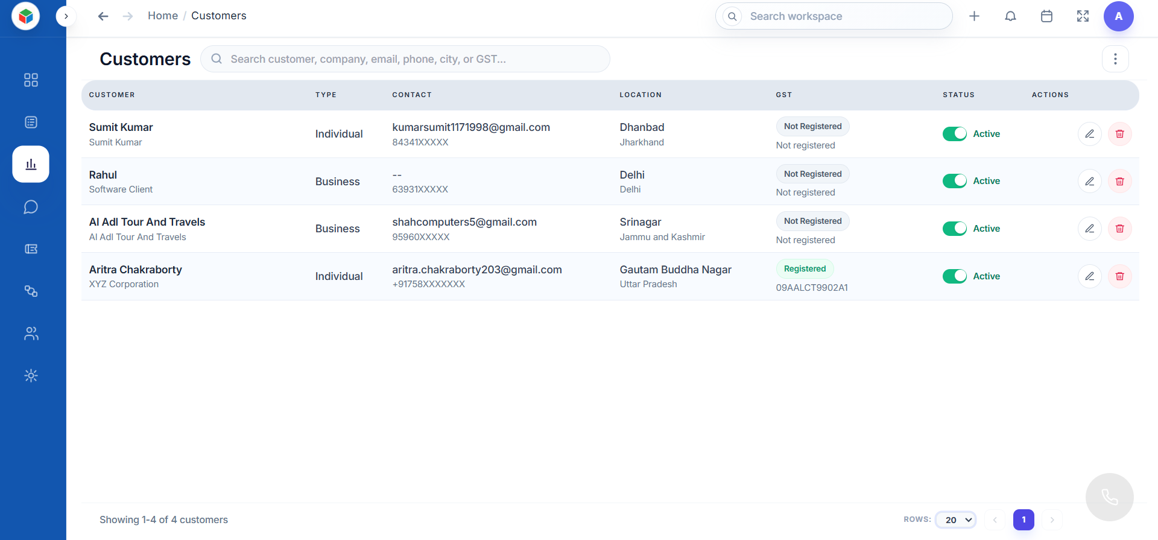Open the Rows per page dropdown
1158x540 pixels.
(x=956, y=519)
